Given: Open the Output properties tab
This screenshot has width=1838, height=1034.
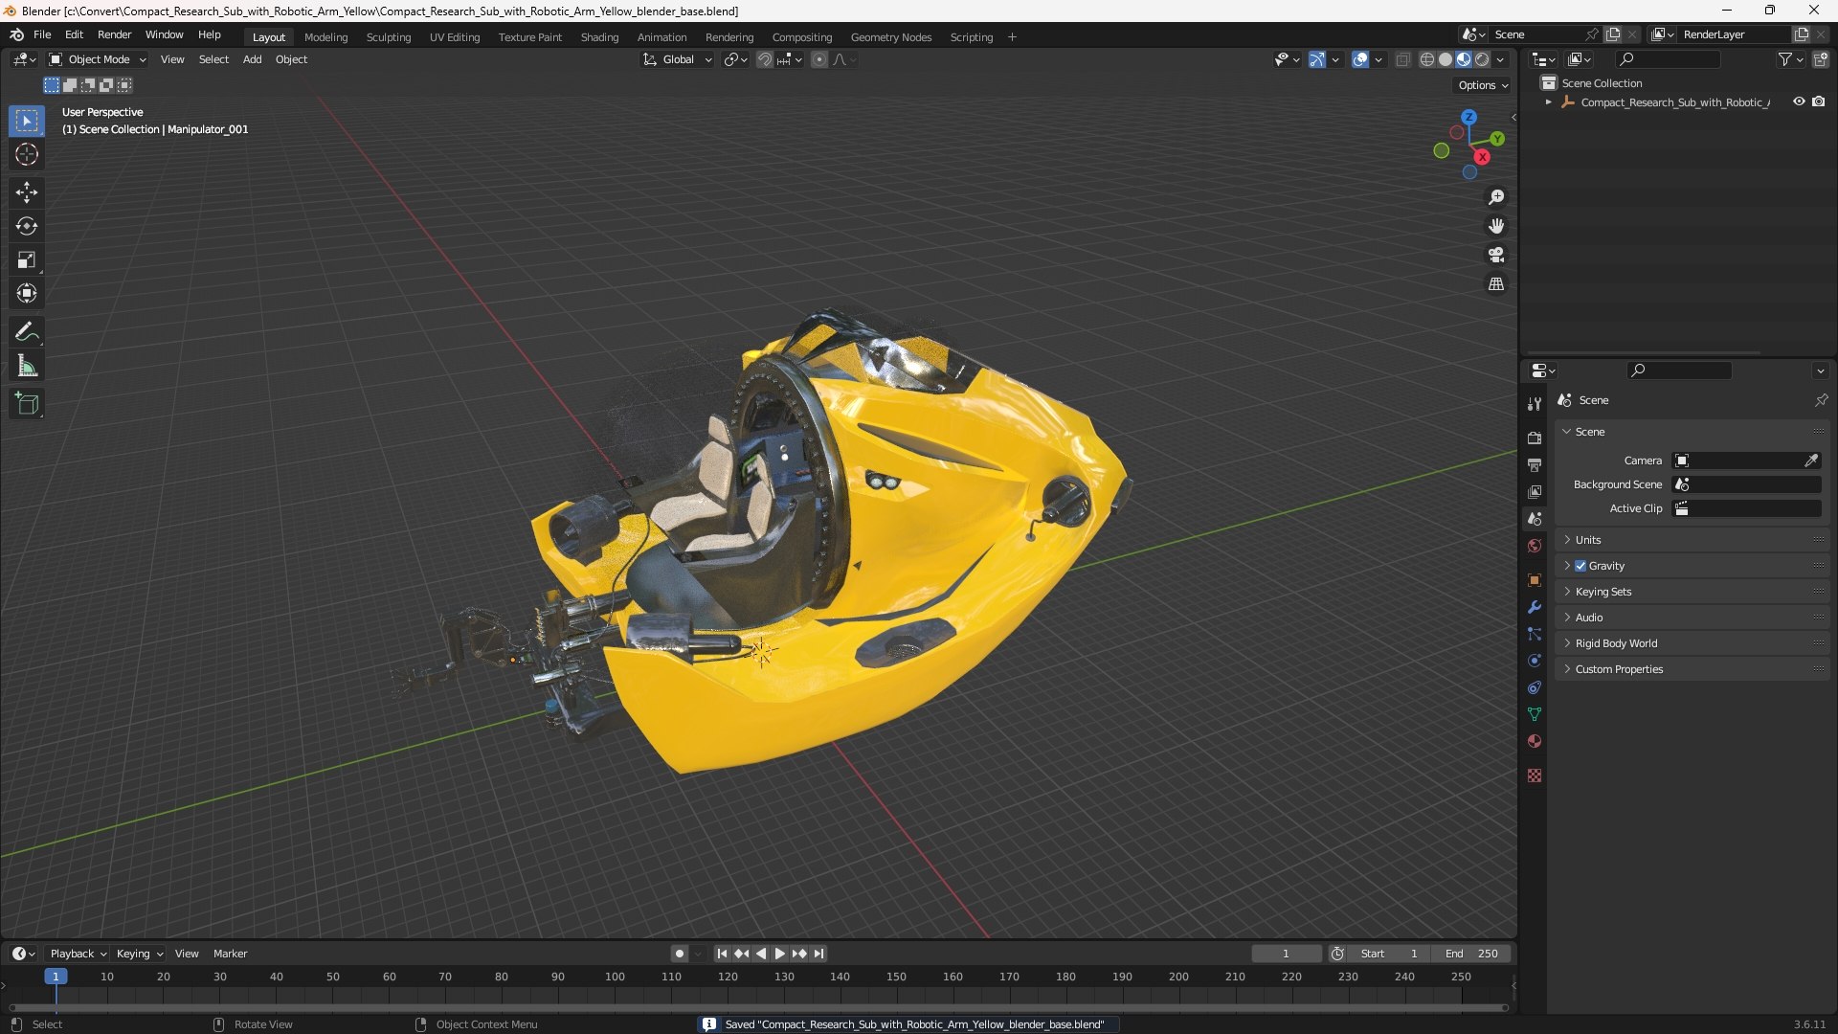Looking at the screenshot, I should click(x=1535, y=464).
